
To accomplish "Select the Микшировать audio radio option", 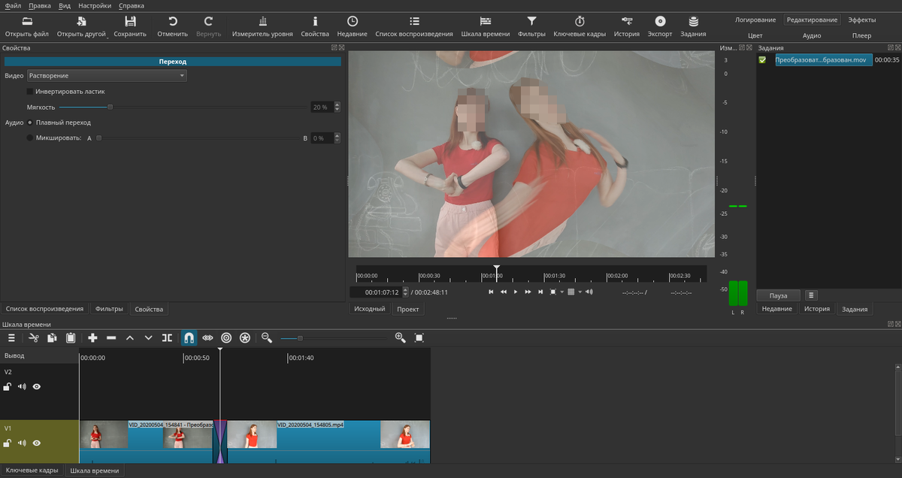I will [30, 138].
